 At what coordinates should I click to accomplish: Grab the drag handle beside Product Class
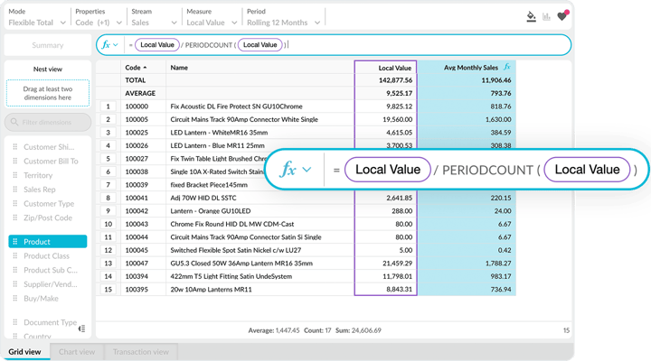[x=15, y=255]
